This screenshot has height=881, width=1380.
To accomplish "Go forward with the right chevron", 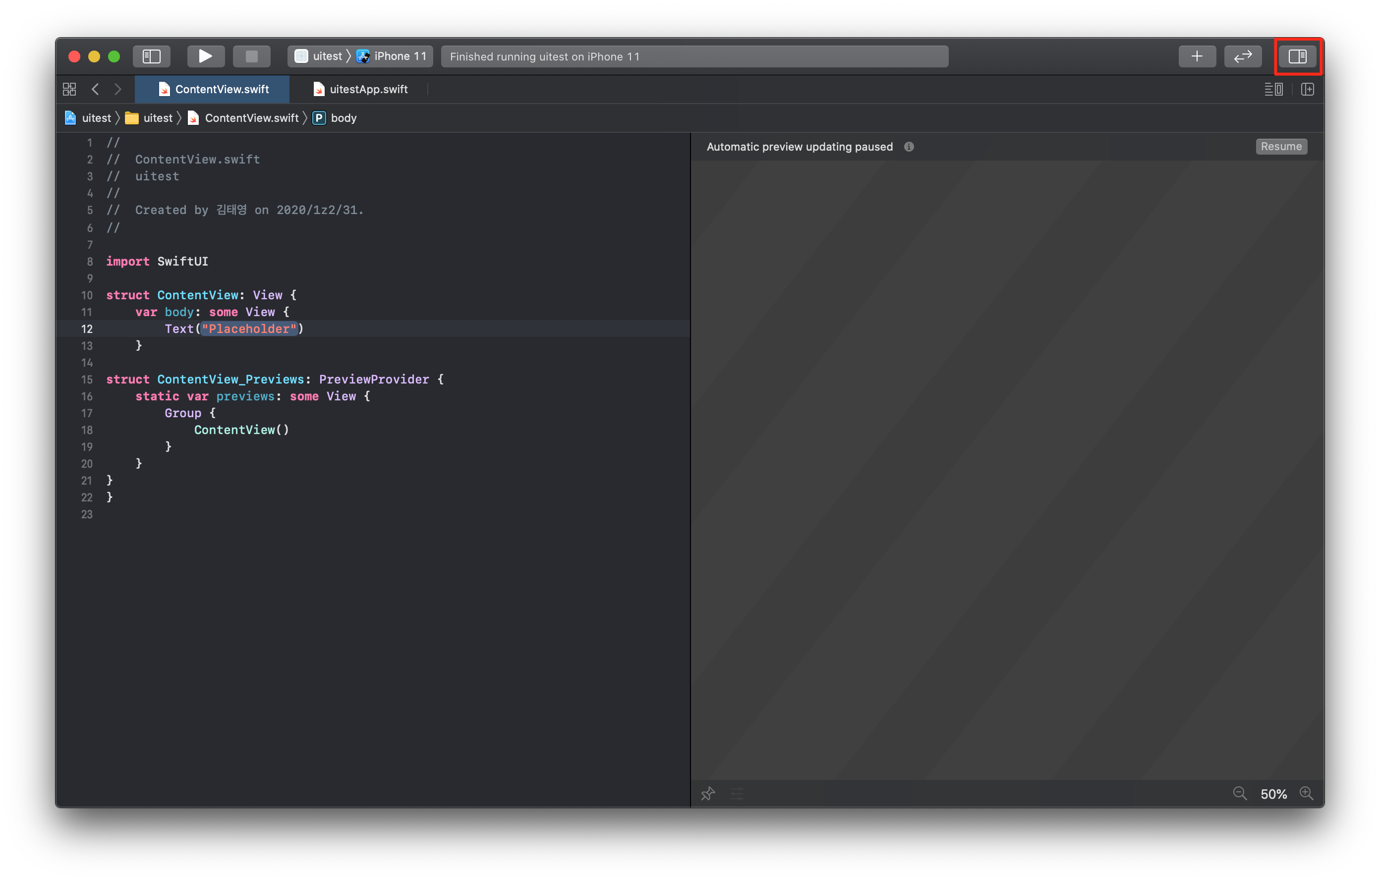I will [117, 89].
